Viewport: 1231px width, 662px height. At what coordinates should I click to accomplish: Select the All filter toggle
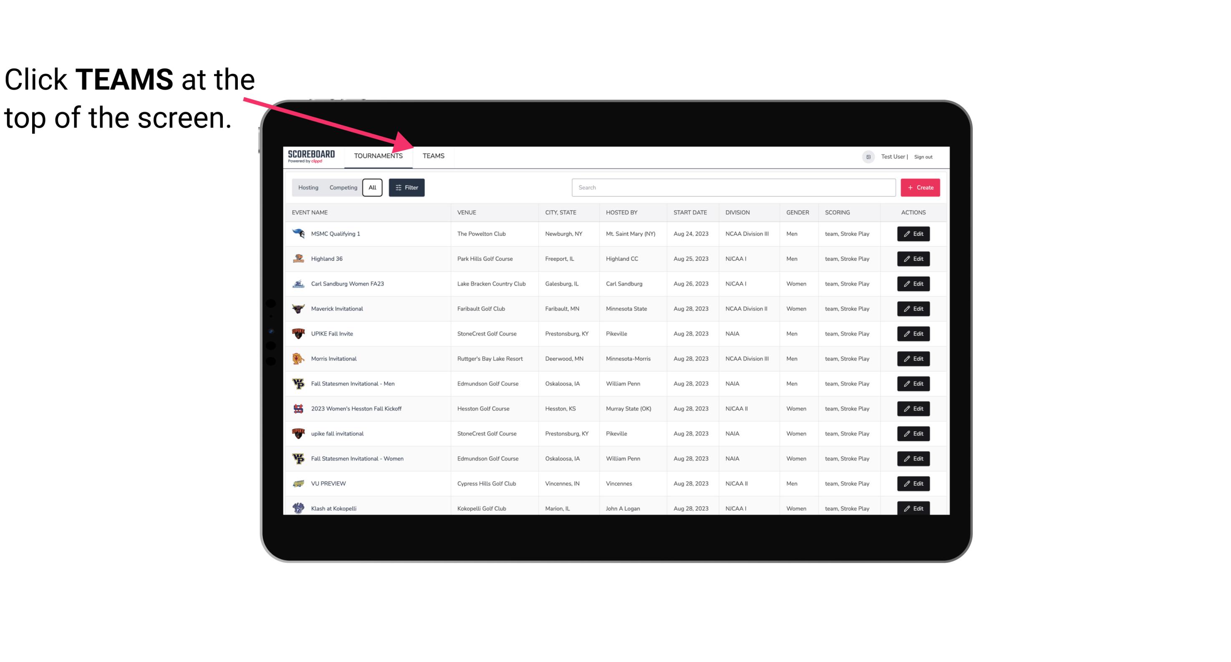coord(372,187)
